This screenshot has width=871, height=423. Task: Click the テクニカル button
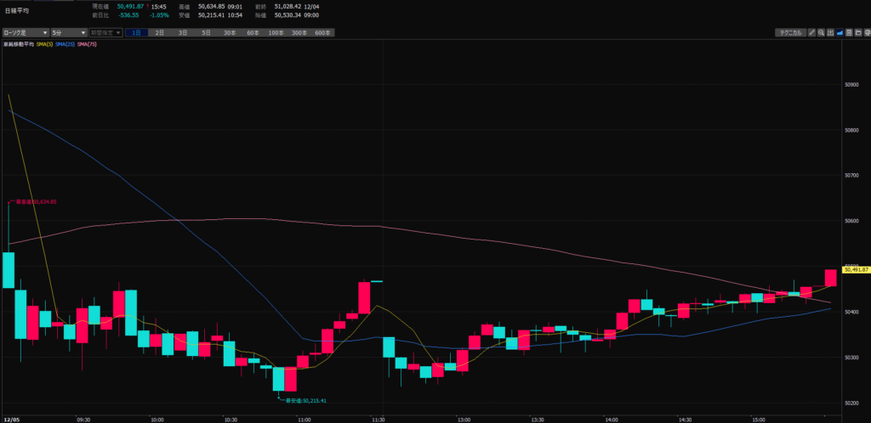pyautogui.click(x=789, y=32)
